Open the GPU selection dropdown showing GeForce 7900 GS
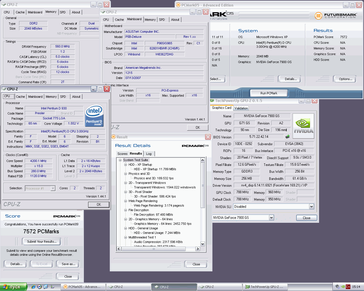The image size is (364, 291). click(271, 218)
